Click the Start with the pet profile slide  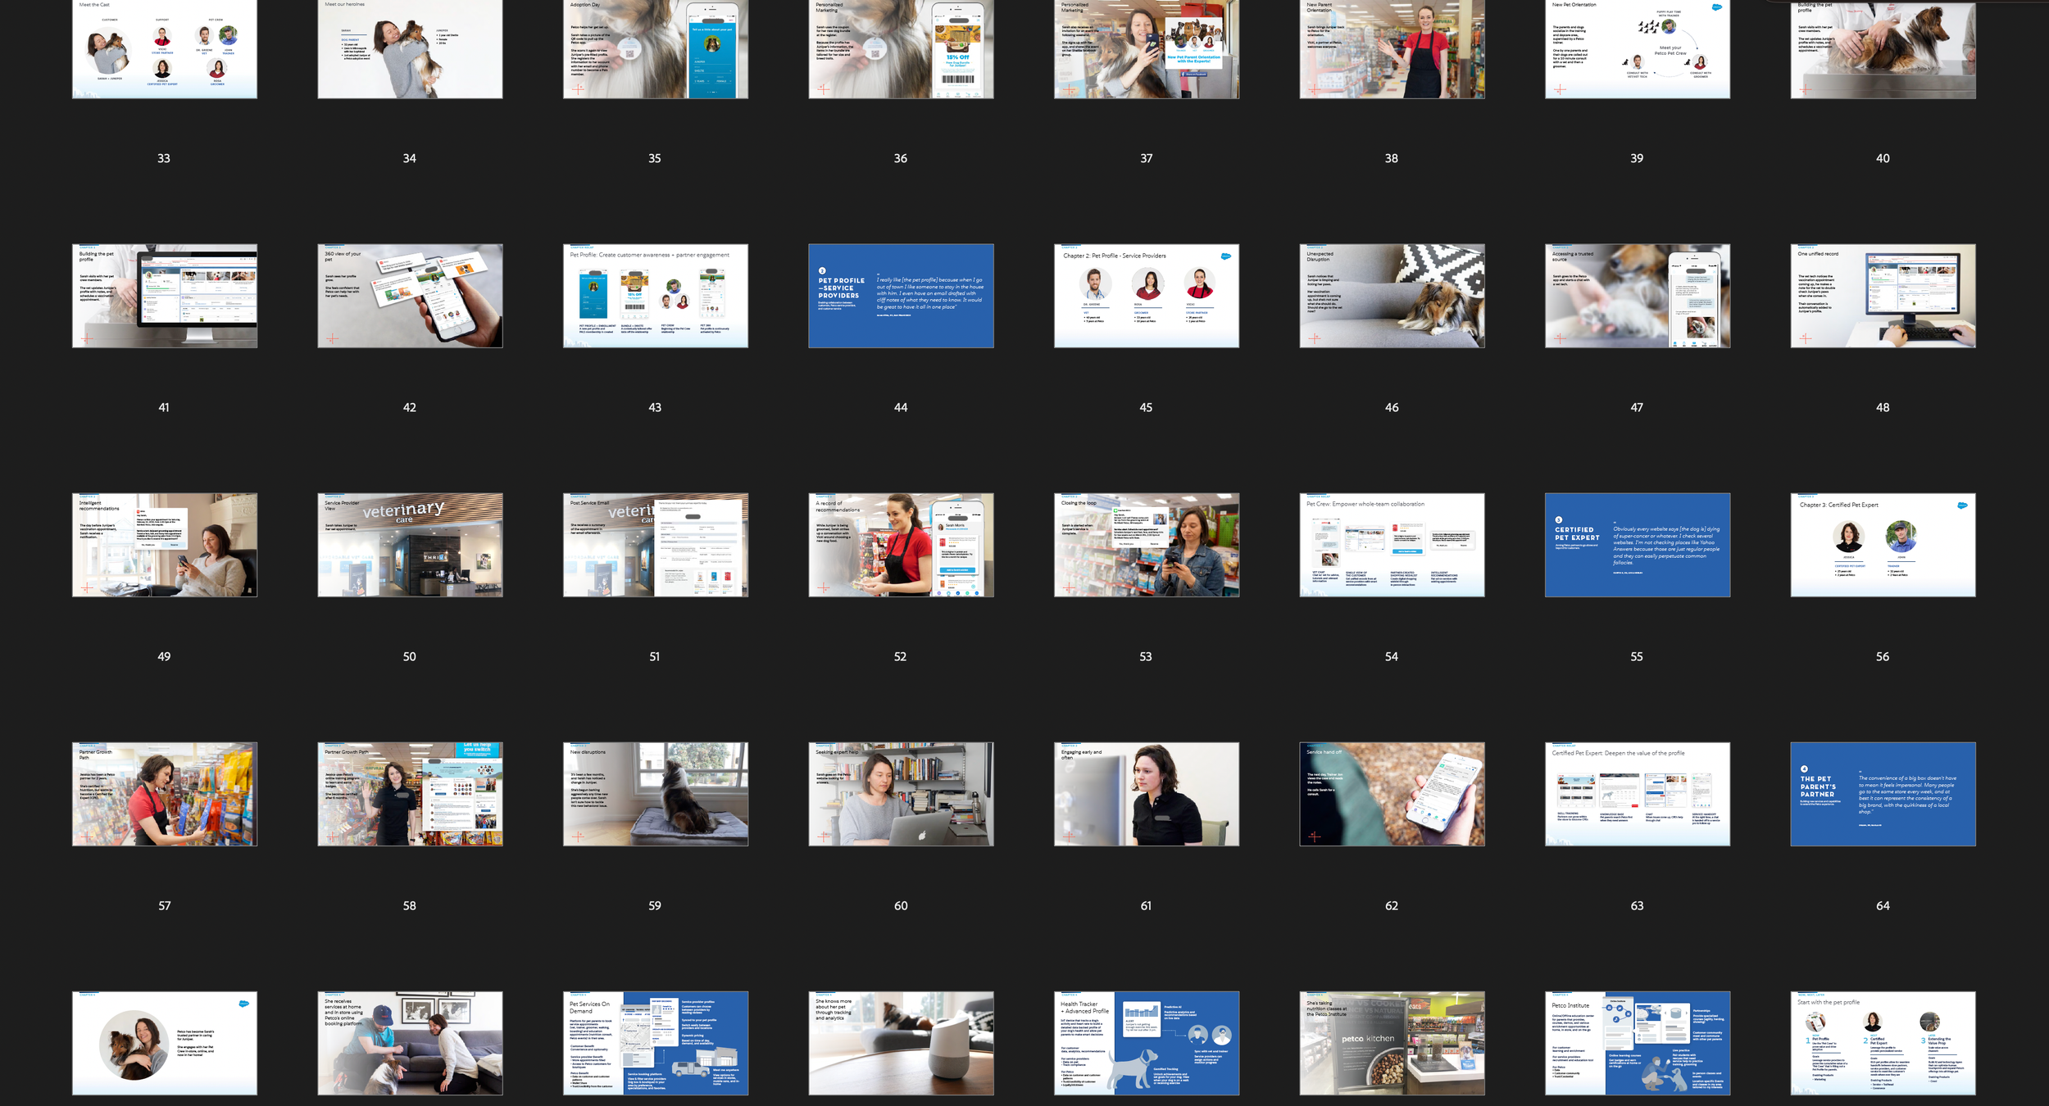click(1883, 1043)
